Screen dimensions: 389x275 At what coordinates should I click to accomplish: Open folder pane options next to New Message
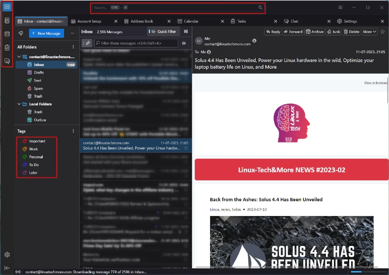pos(72,33)
